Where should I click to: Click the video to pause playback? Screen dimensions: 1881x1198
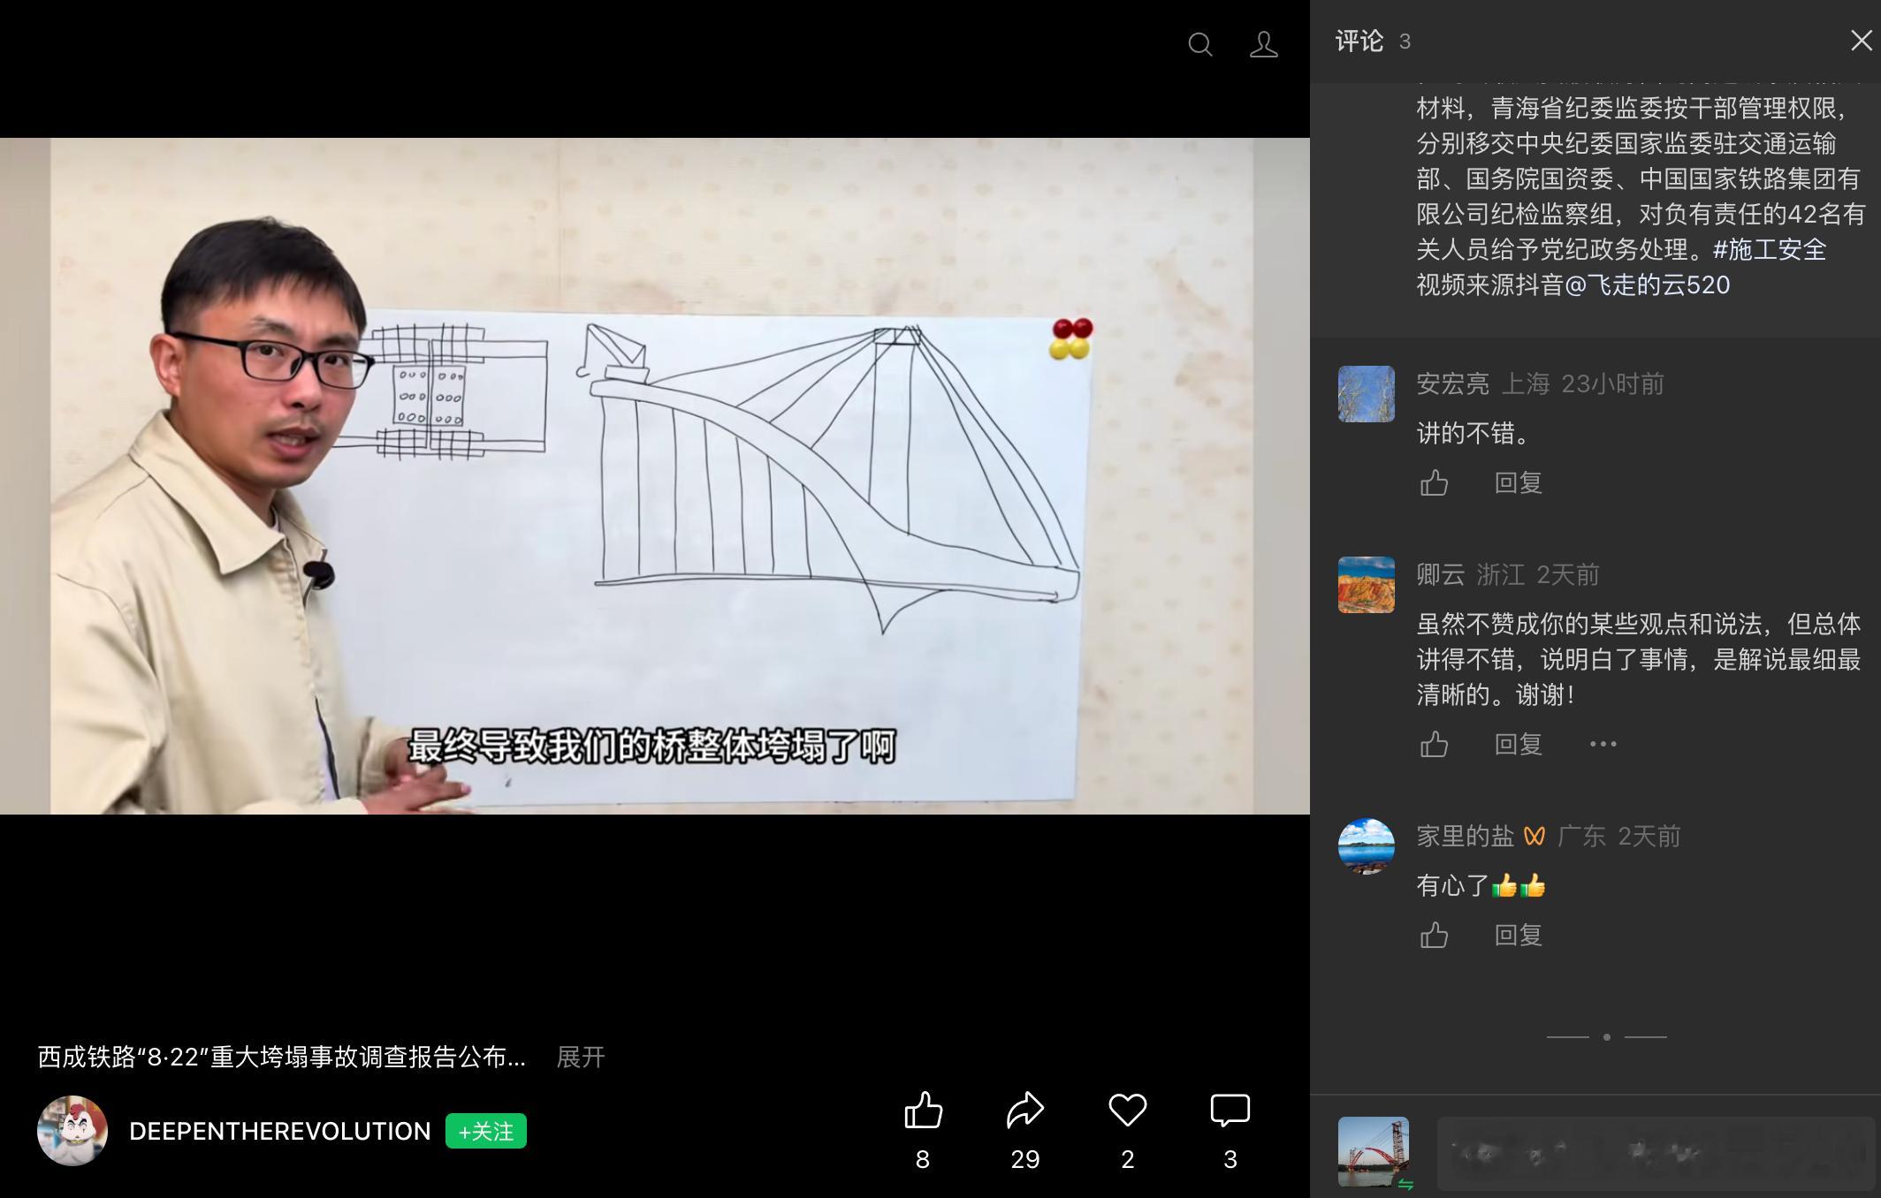654,475
